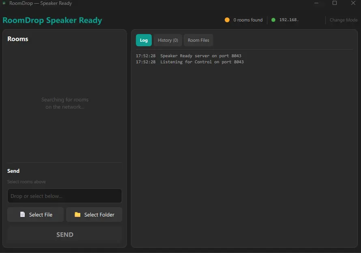Click the 'Speaker Ready server on port 8043' log line
Screen dimensions: 361x253
[201, 56]
